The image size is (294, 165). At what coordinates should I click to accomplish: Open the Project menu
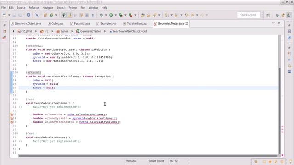coord(73,8)
